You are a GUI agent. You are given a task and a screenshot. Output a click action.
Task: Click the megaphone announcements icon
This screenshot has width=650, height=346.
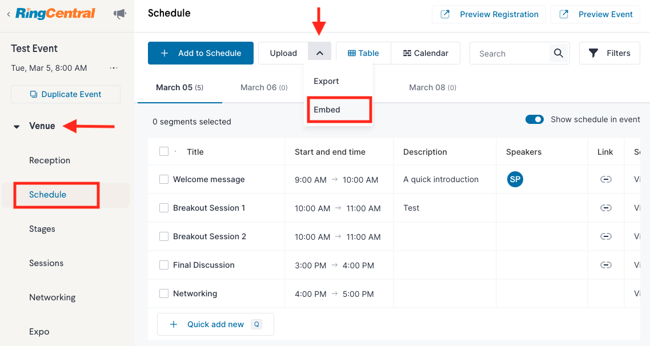click(119, 14)
